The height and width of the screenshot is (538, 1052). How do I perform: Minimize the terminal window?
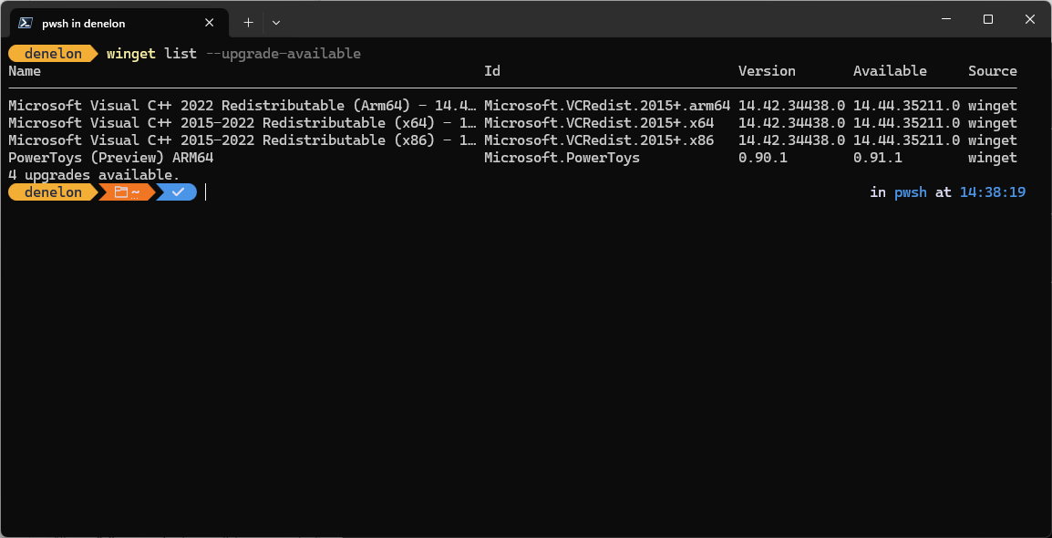click(x=946, y=19)
